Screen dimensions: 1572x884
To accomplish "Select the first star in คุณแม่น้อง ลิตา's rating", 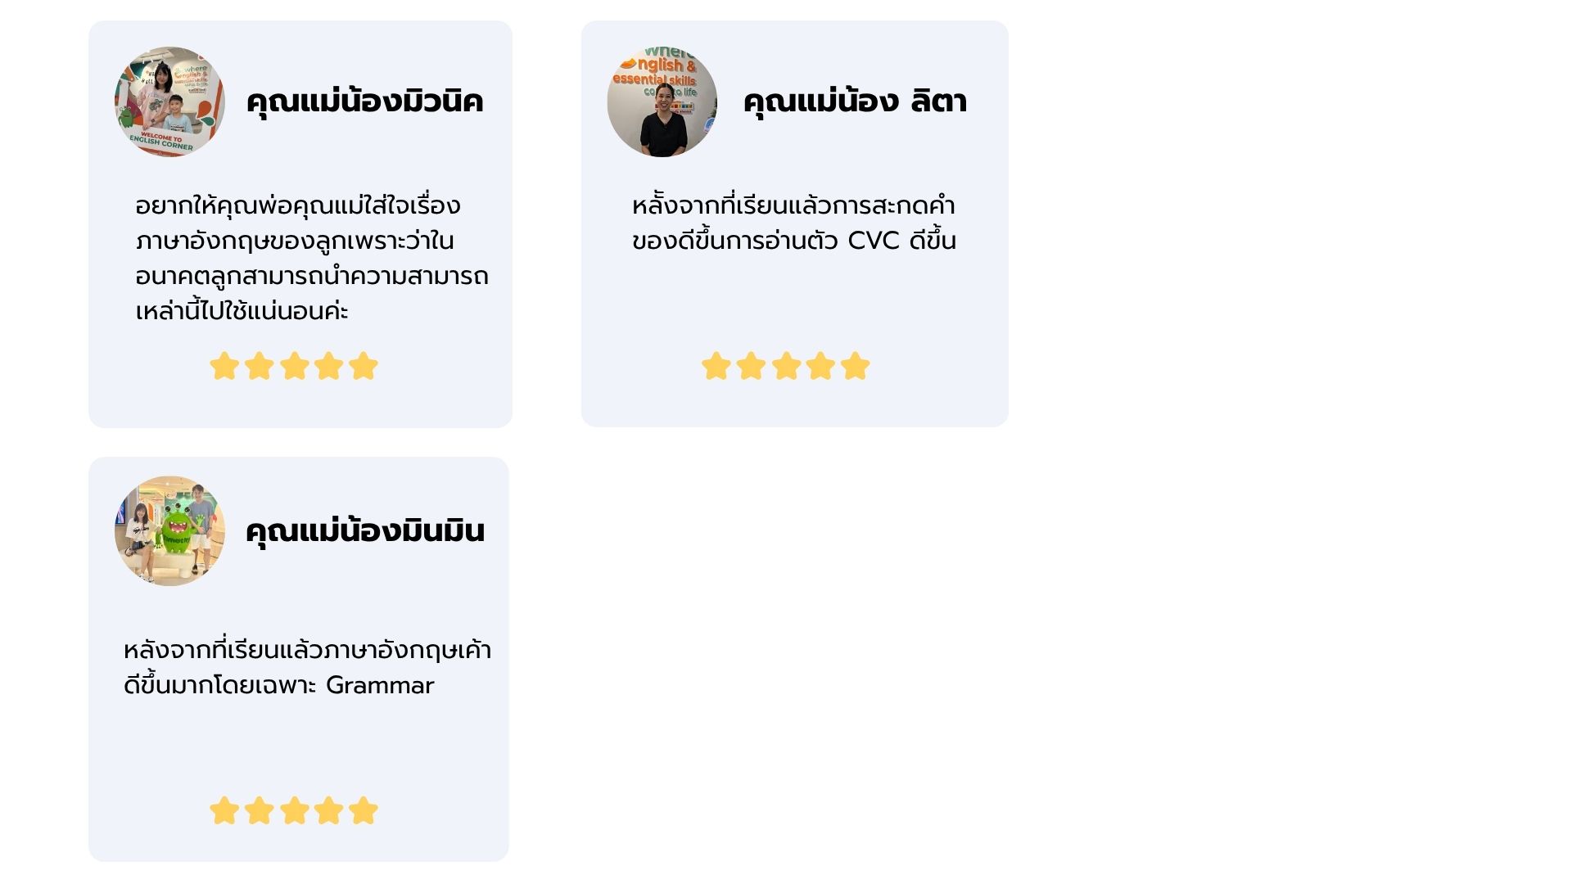I will pyautogui.click(x=716, y=366).
